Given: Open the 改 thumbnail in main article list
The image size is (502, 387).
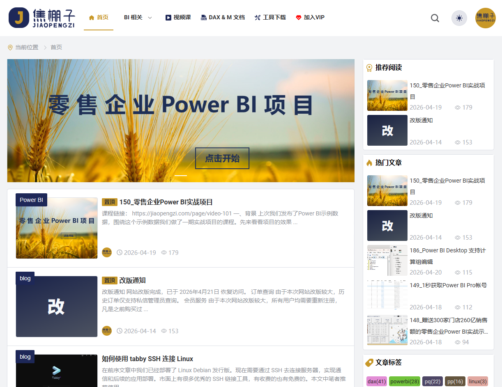Looking at the screenshot, I should tap(57, 307).
